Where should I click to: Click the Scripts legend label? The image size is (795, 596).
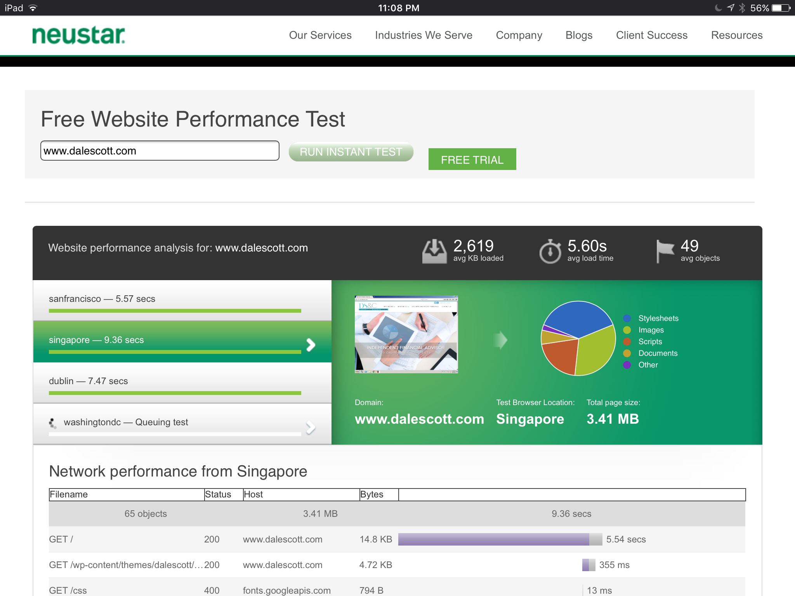pyautogui.click(x=650, y=342)
